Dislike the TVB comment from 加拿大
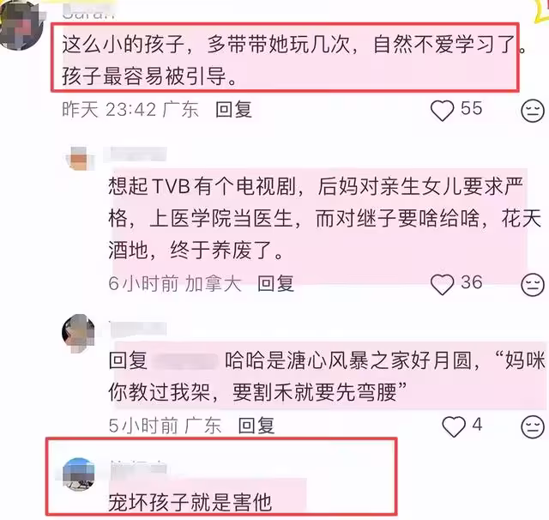The height and width of the screenshot is (520, 549). tap(533, 284)
